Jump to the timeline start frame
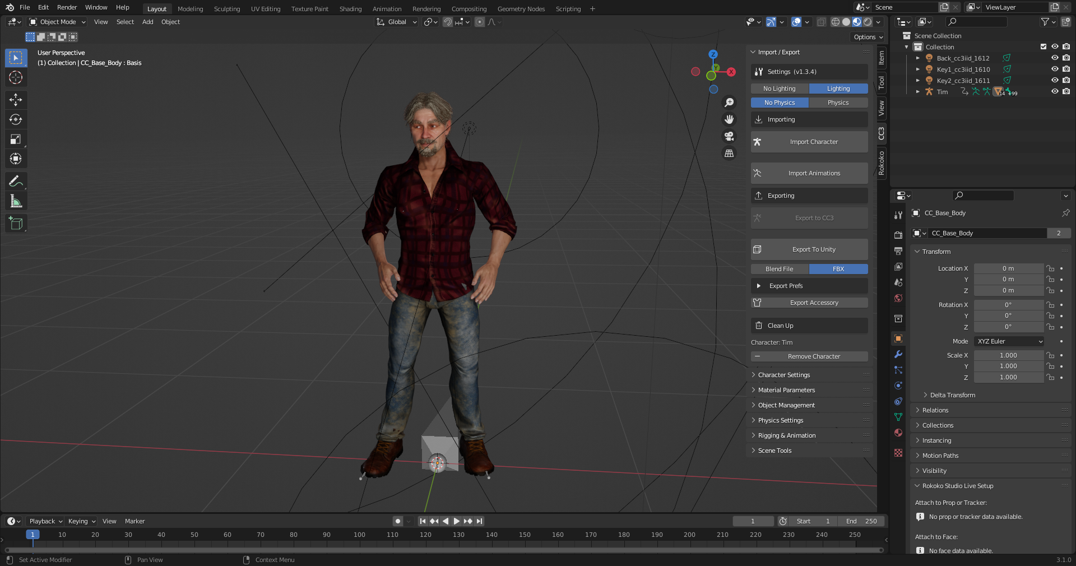This screenshot has width=1076, height=566. [x=423, y=521]
